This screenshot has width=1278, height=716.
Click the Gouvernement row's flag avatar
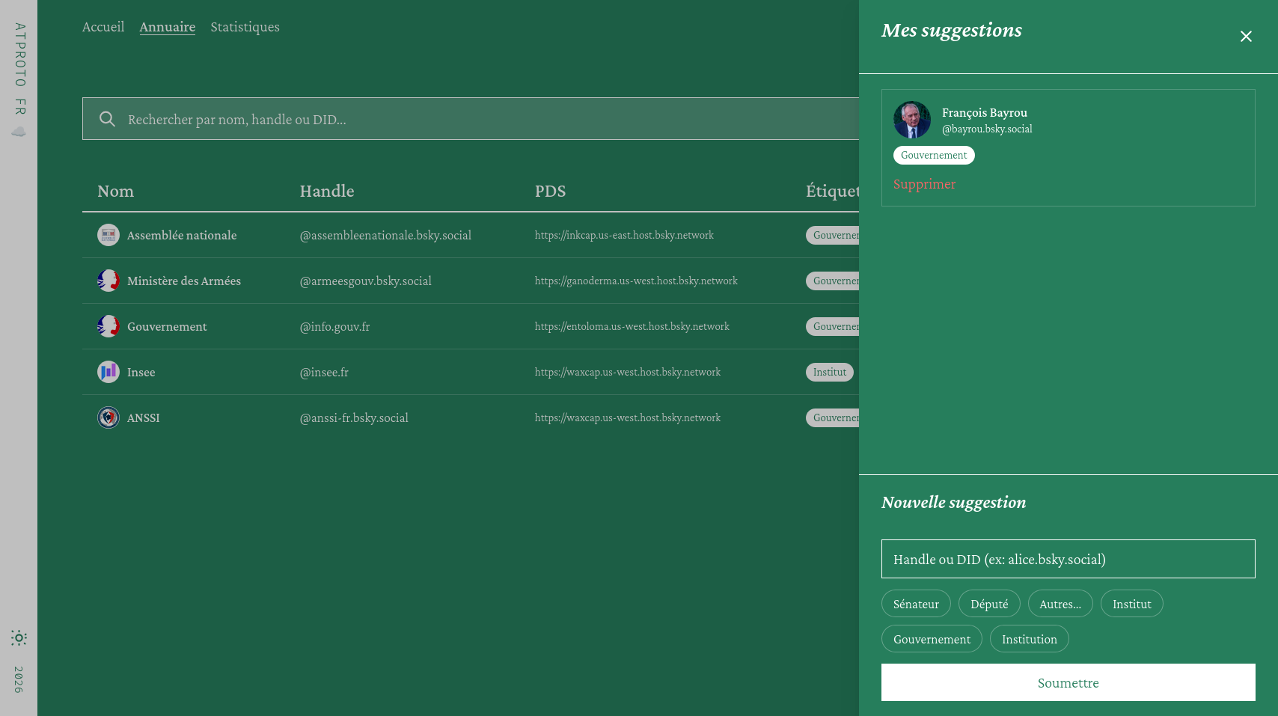[108, 326]
